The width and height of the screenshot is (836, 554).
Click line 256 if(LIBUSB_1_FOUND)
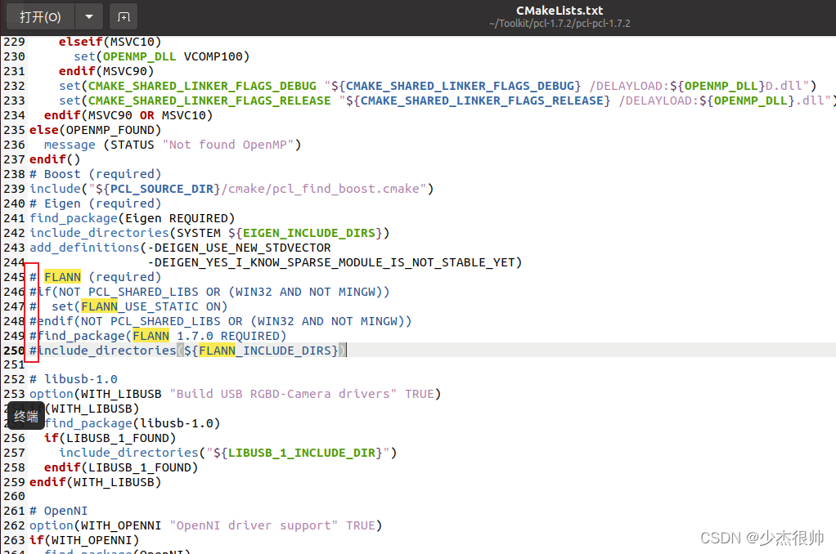point(110,438)
